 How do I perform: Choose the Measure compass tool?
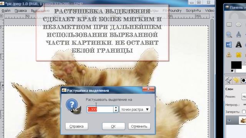pyautogui.click(x=239, y=34)
